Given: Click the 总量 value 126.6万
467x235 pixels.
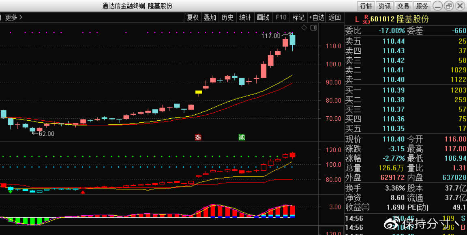Looking at the screenshot, I should [391, 168].
